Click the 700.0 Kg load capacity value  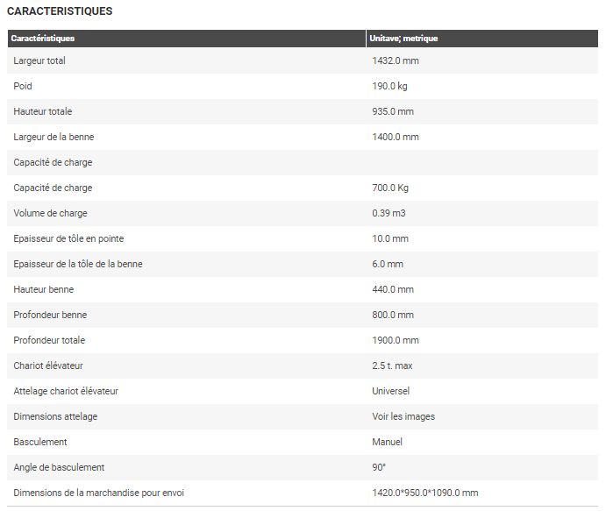390,188
